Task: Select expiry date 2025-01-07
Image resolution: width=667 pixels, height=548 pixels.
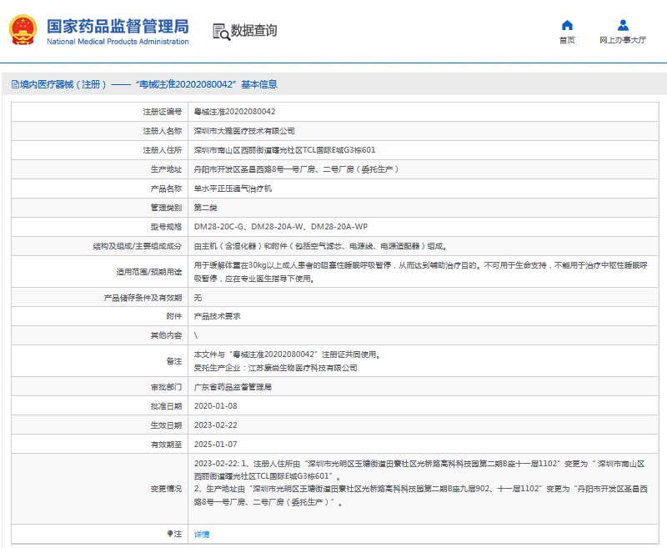Action: click(x=216, y=445)
